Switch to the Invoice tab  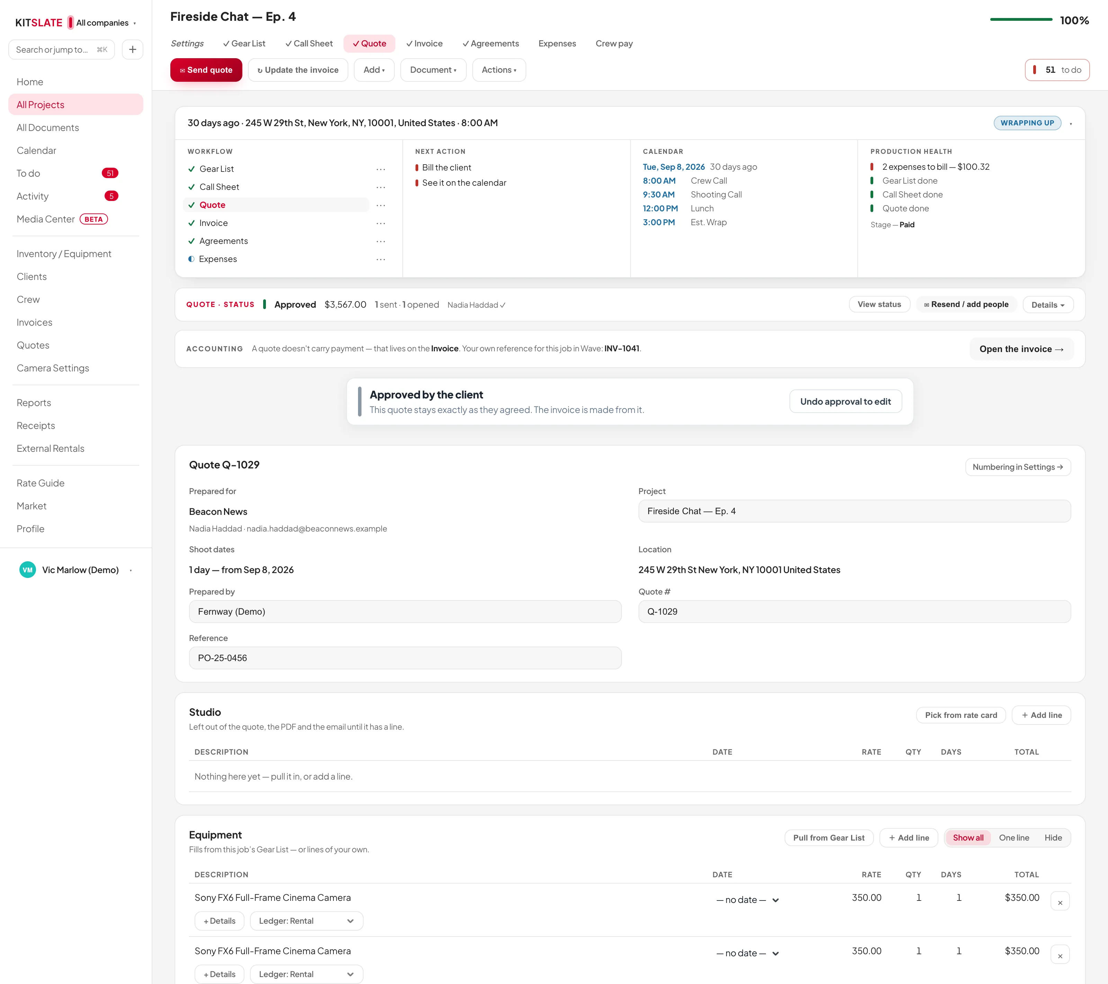tap(425, 43)
